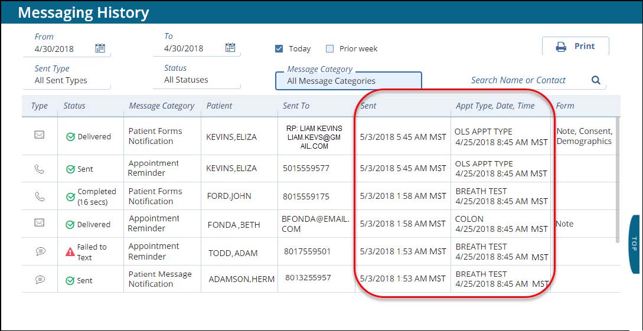
Task: Expand the Sent Type dropdown
Action: pos(66,80)
